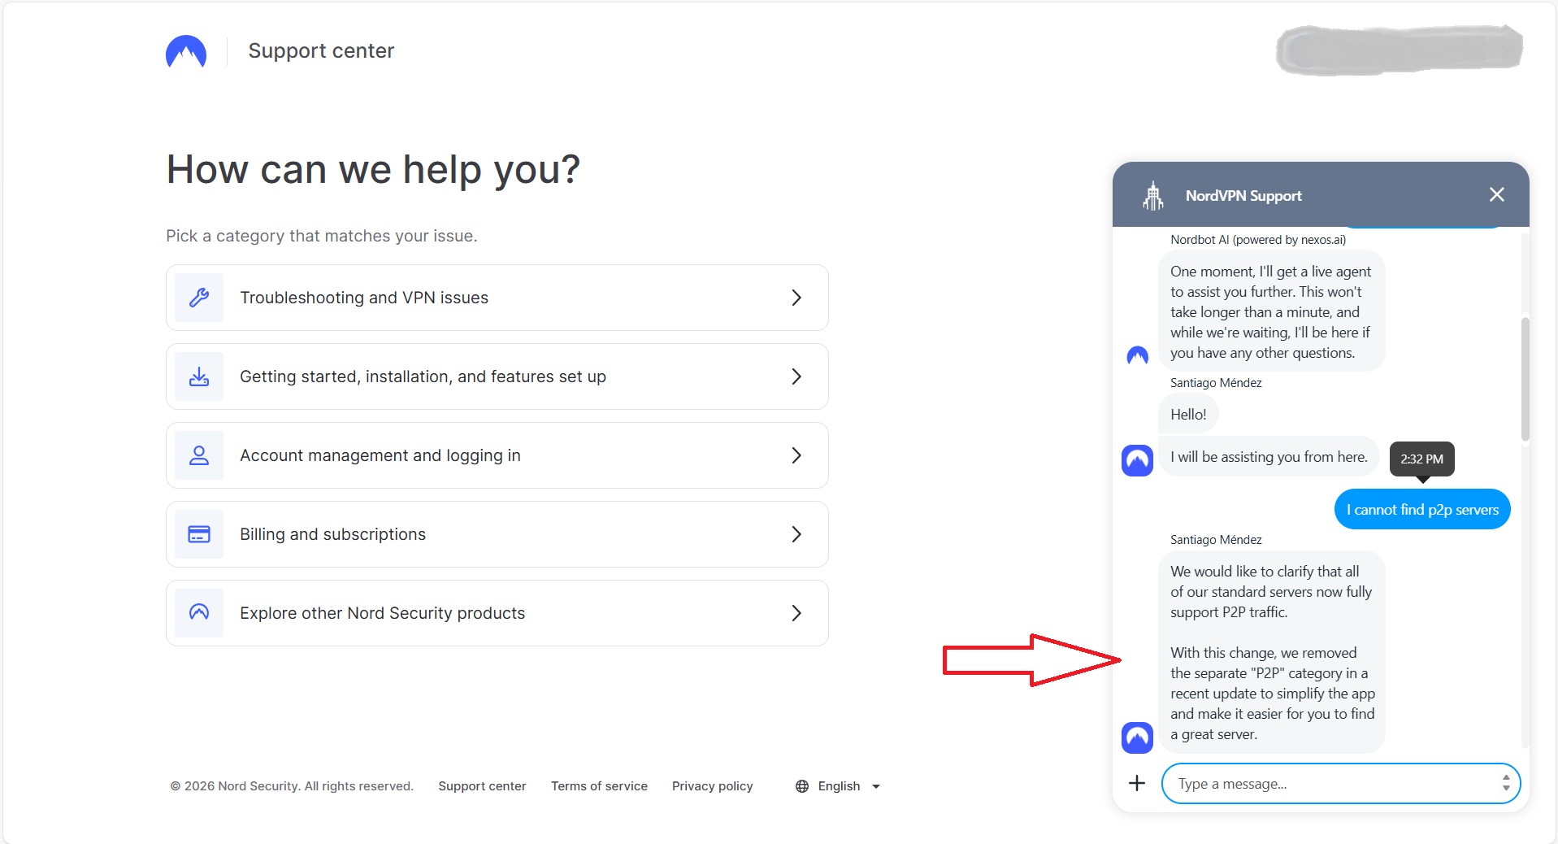Click the credit card icon for Billing
Image resolution: width=1558 pixels, height=844 pixels.
tap(199, 534)
